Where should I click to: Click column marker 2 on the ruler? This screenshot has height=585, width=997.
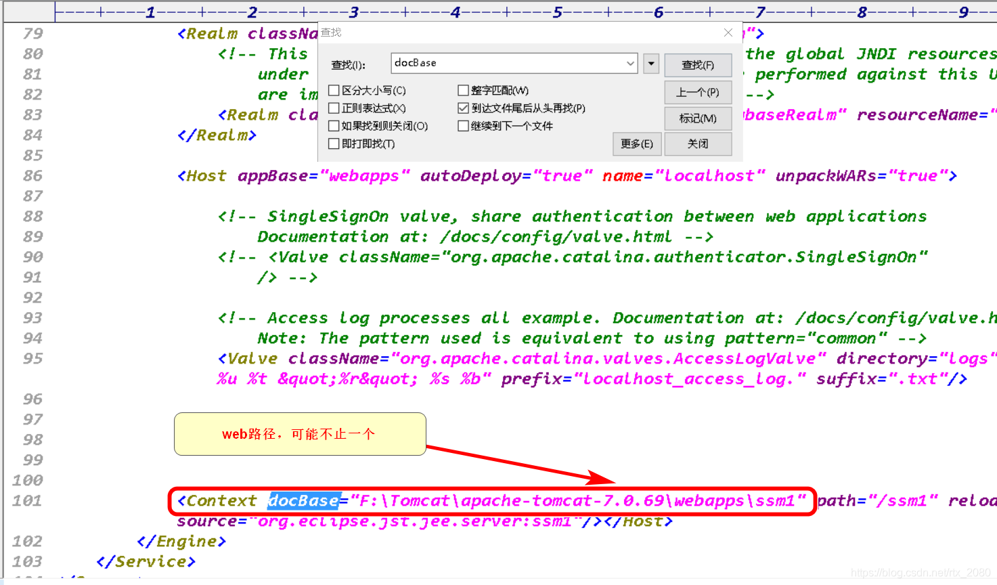coord(252,12)
